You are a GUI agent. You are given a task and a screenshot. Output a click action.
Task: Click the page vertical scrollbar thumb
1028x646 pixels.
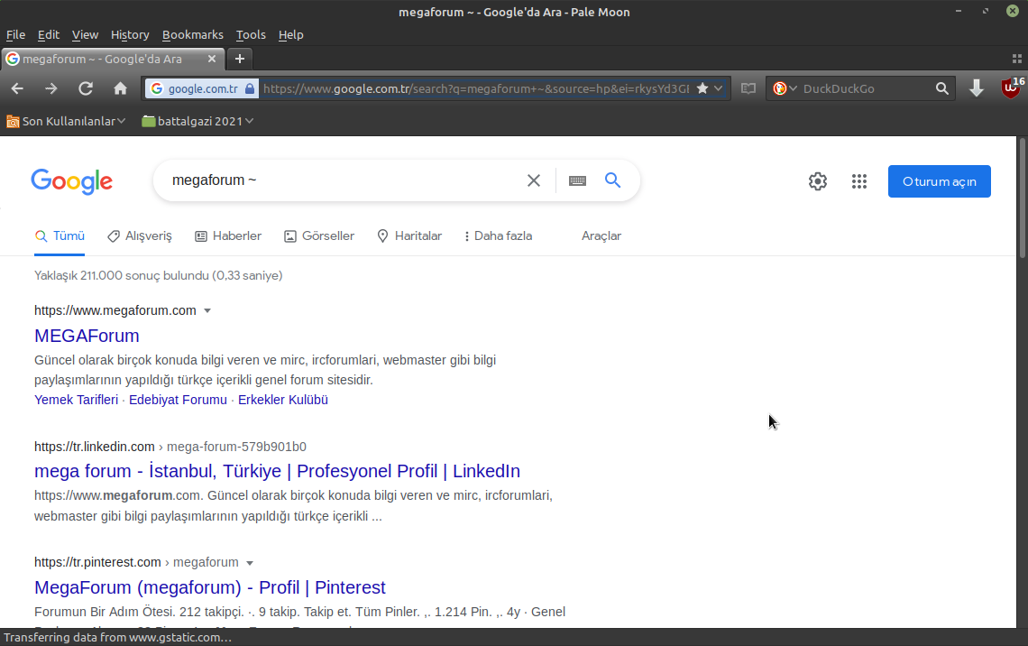tap(1022, 198)
